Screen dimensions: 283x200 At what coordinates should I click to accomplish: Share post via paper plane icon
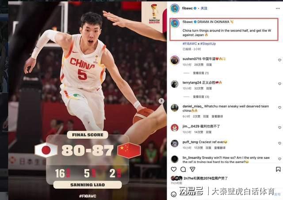coord(192,169)
